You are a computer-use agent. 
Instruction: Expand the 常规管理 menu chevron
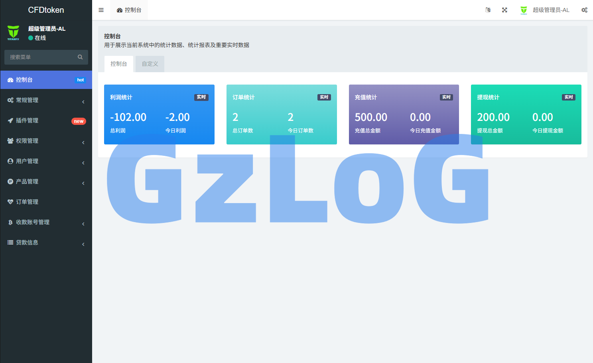[83, 102]
